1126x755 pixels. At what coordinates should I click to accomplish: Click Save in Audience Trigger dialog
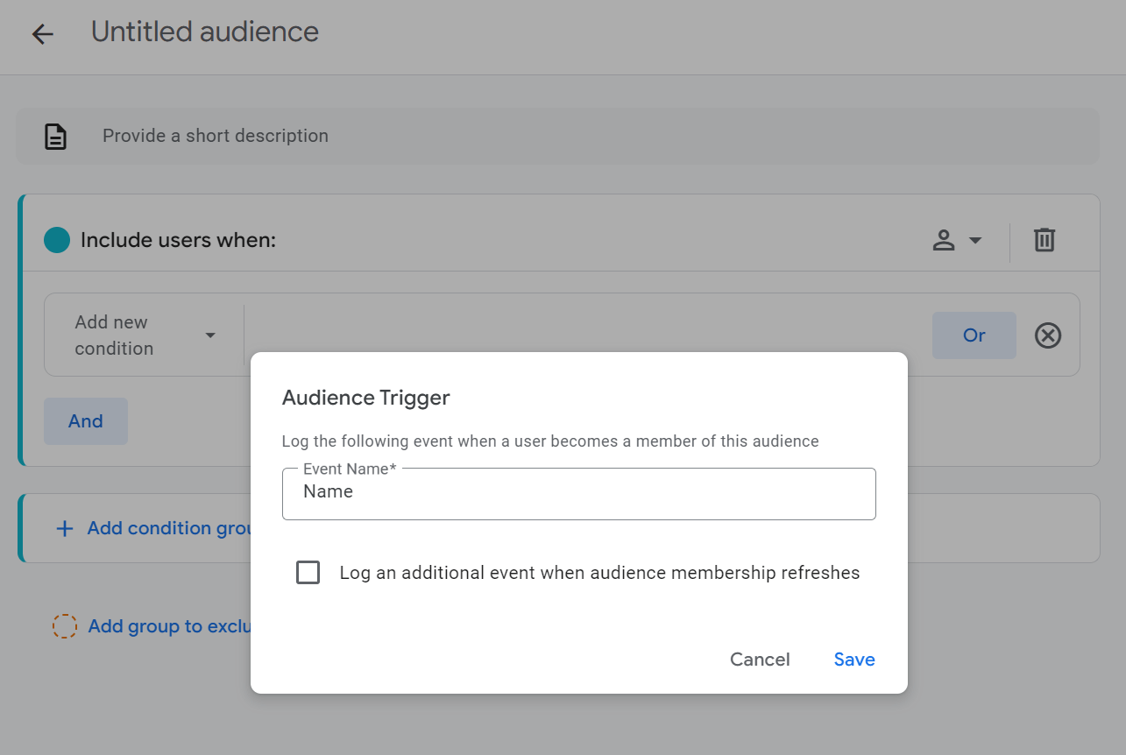click(x=854, y=660)
